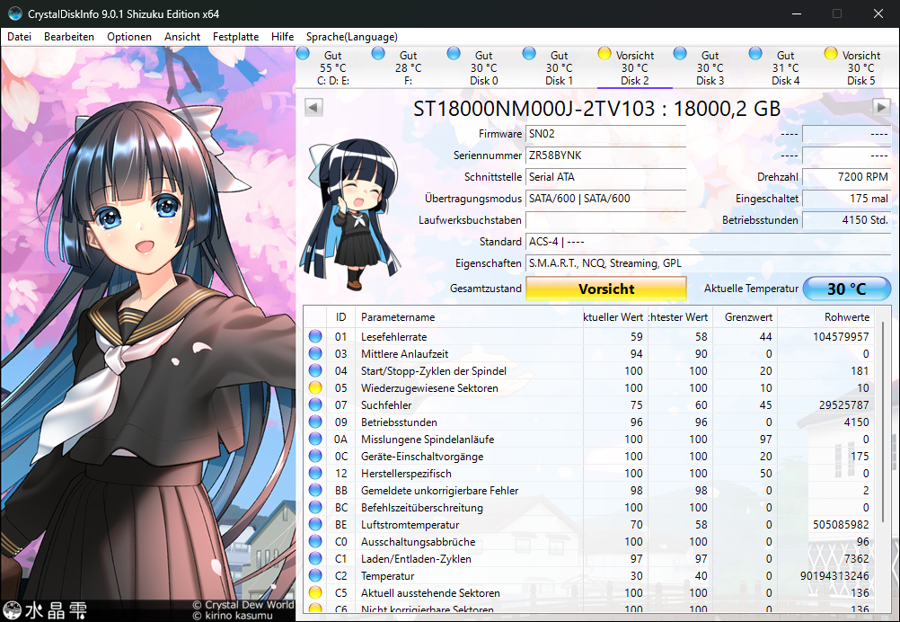Click raw value 104579957
This screenshot has width=900, height=622.
(841, 336)
